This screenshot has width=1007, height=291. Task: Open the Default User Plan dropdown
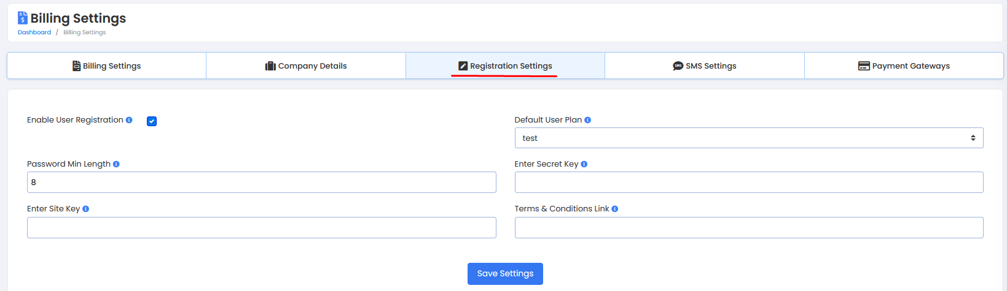point(748,138)
